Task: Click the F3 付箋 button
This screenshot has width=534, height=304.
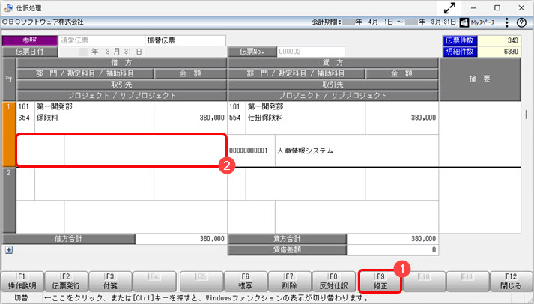Action: [x=110, y=282]
